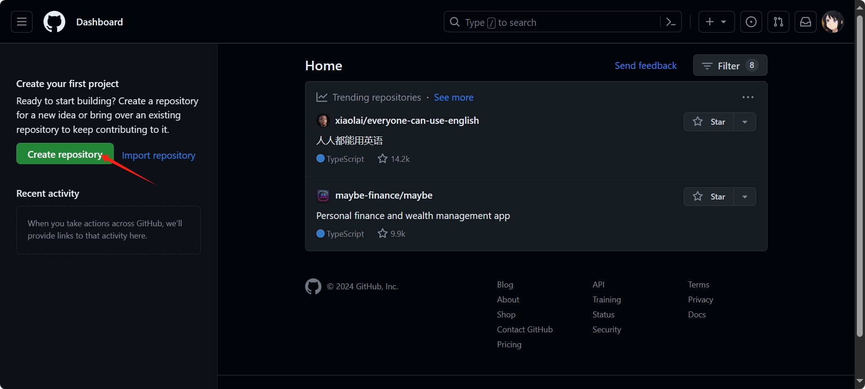Open the 14.2k stargazers count
Screen dimensions: 865x389
coord(394,159)
